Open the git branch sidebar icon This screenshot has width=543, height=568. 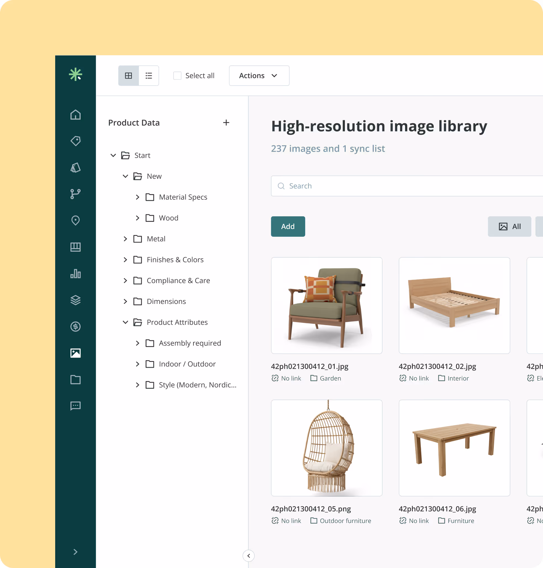76,194
